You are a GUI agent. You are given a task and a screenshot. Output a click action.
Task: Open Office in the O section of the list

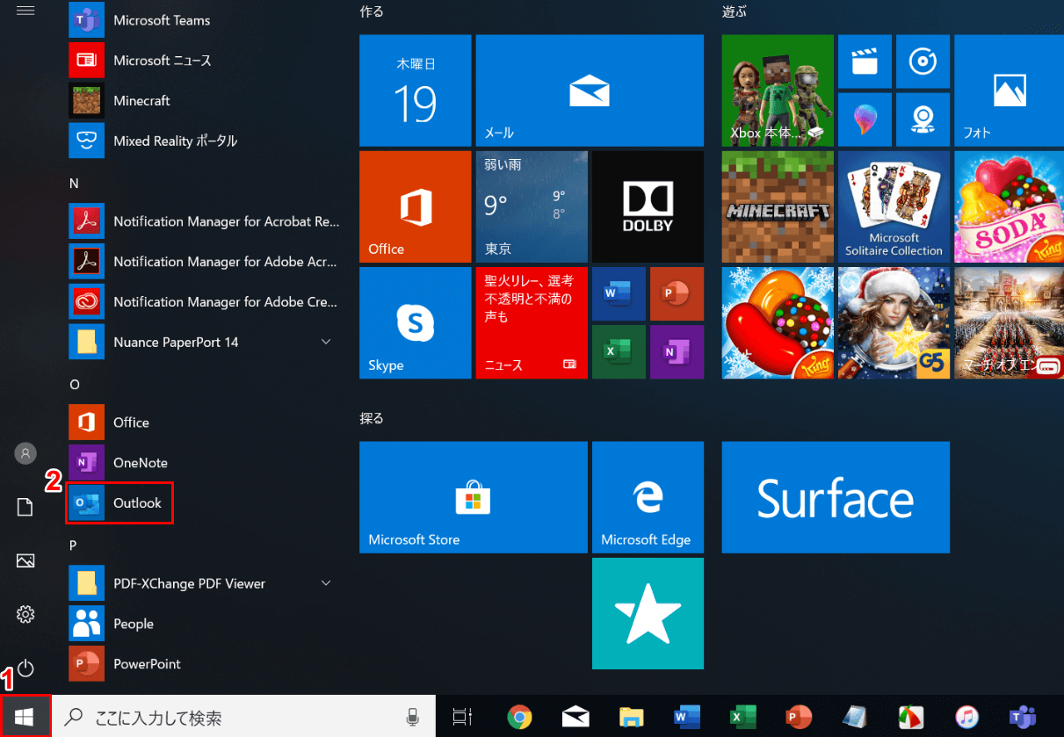tap(110, 423)
